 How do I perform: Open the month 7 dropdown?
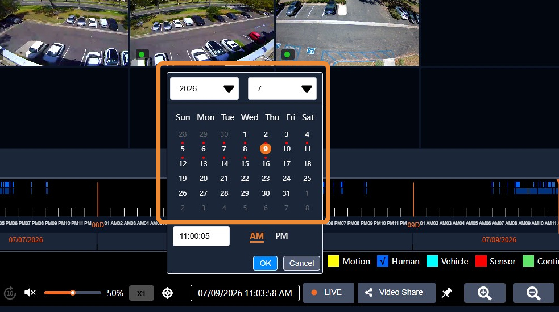[282, 88]
